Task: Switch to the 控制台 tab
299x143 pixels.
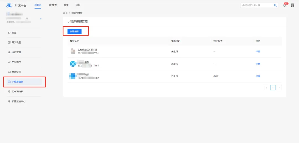Action: click(x=38, y=5)
